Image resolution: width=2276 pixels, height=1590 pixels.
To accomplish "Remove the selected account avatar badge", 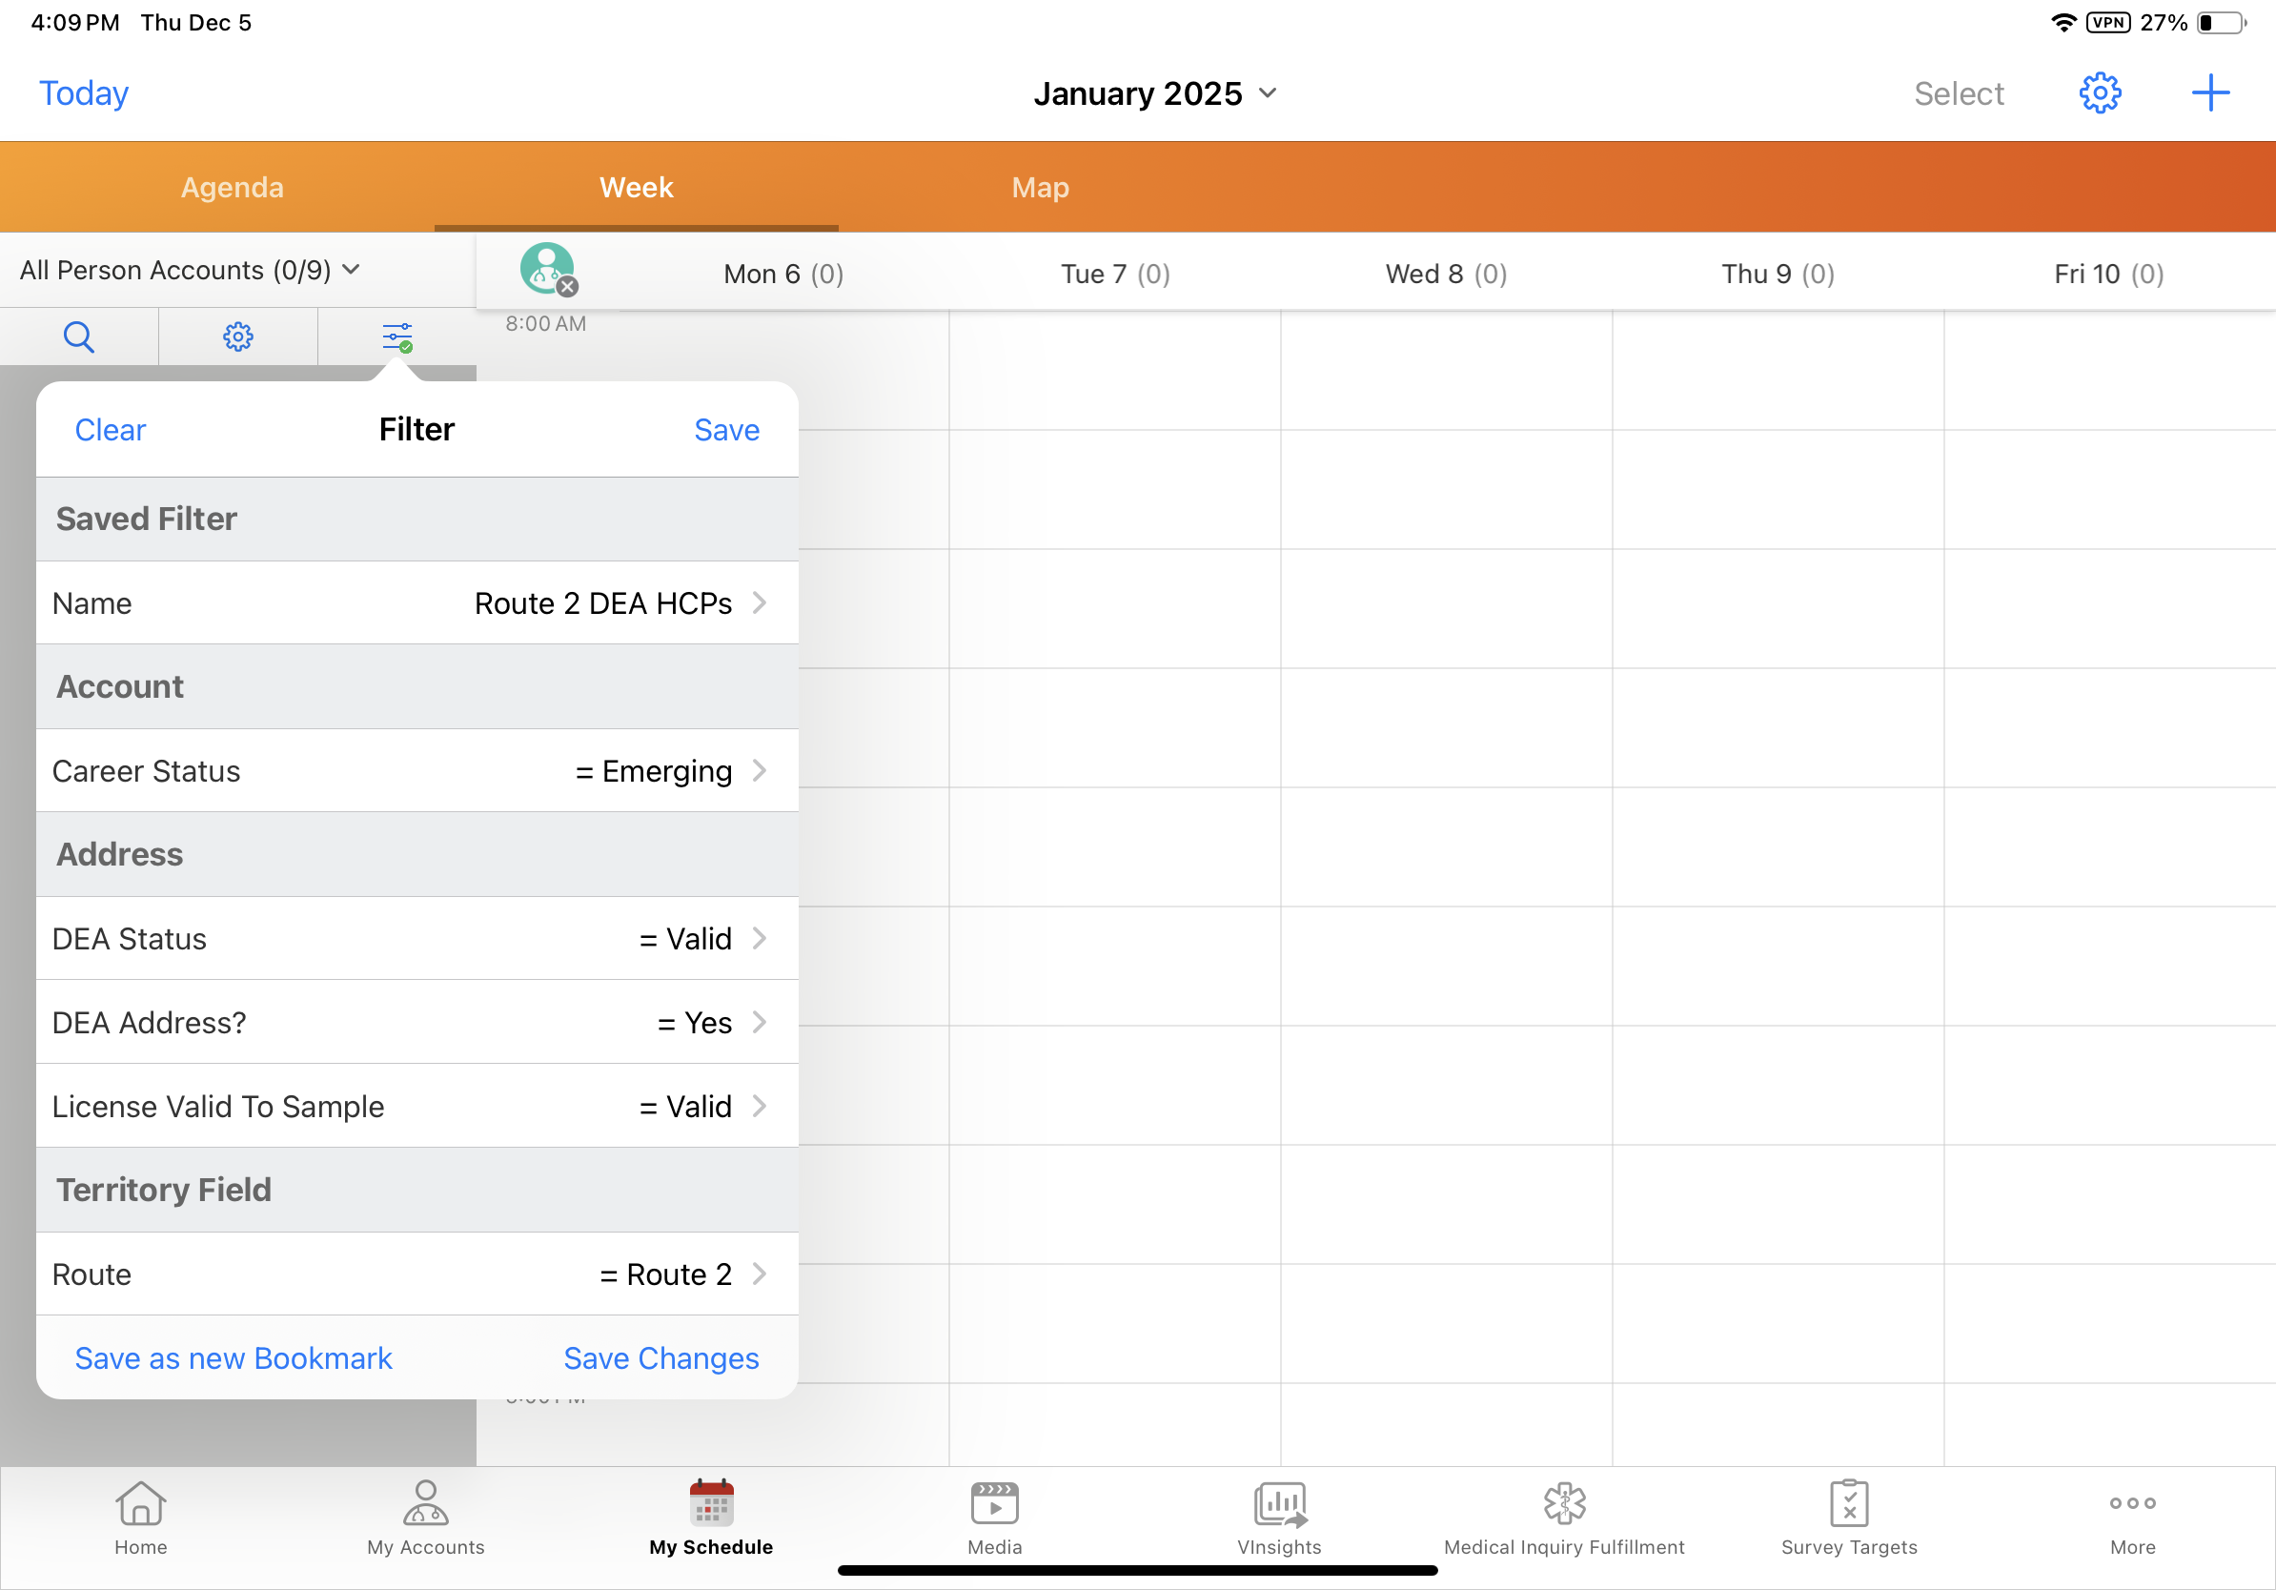I will point(567,287).
